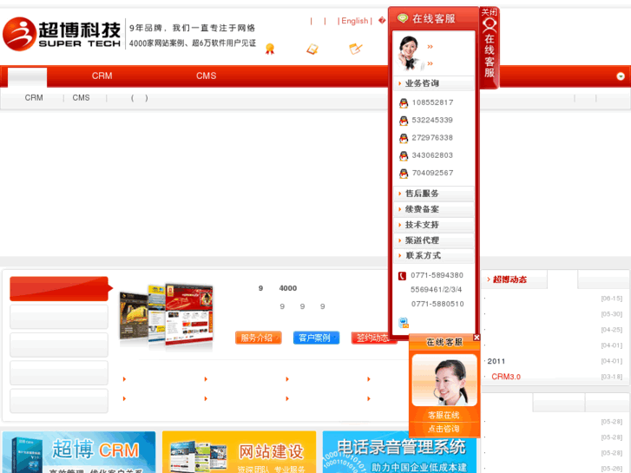Click the blue 客户案例 button

tap(316, 338)
